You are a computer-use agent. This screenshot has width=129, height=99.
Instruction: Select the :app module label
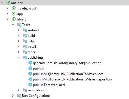19,14
